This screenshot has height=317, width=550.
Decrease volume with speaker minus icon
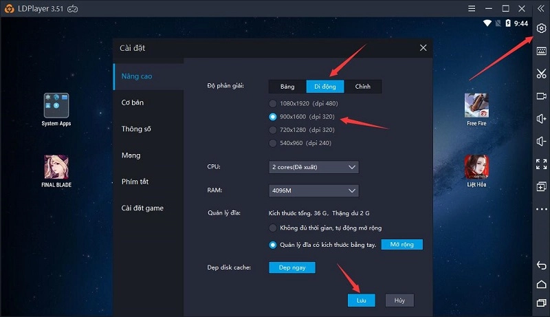click(541, 142)
